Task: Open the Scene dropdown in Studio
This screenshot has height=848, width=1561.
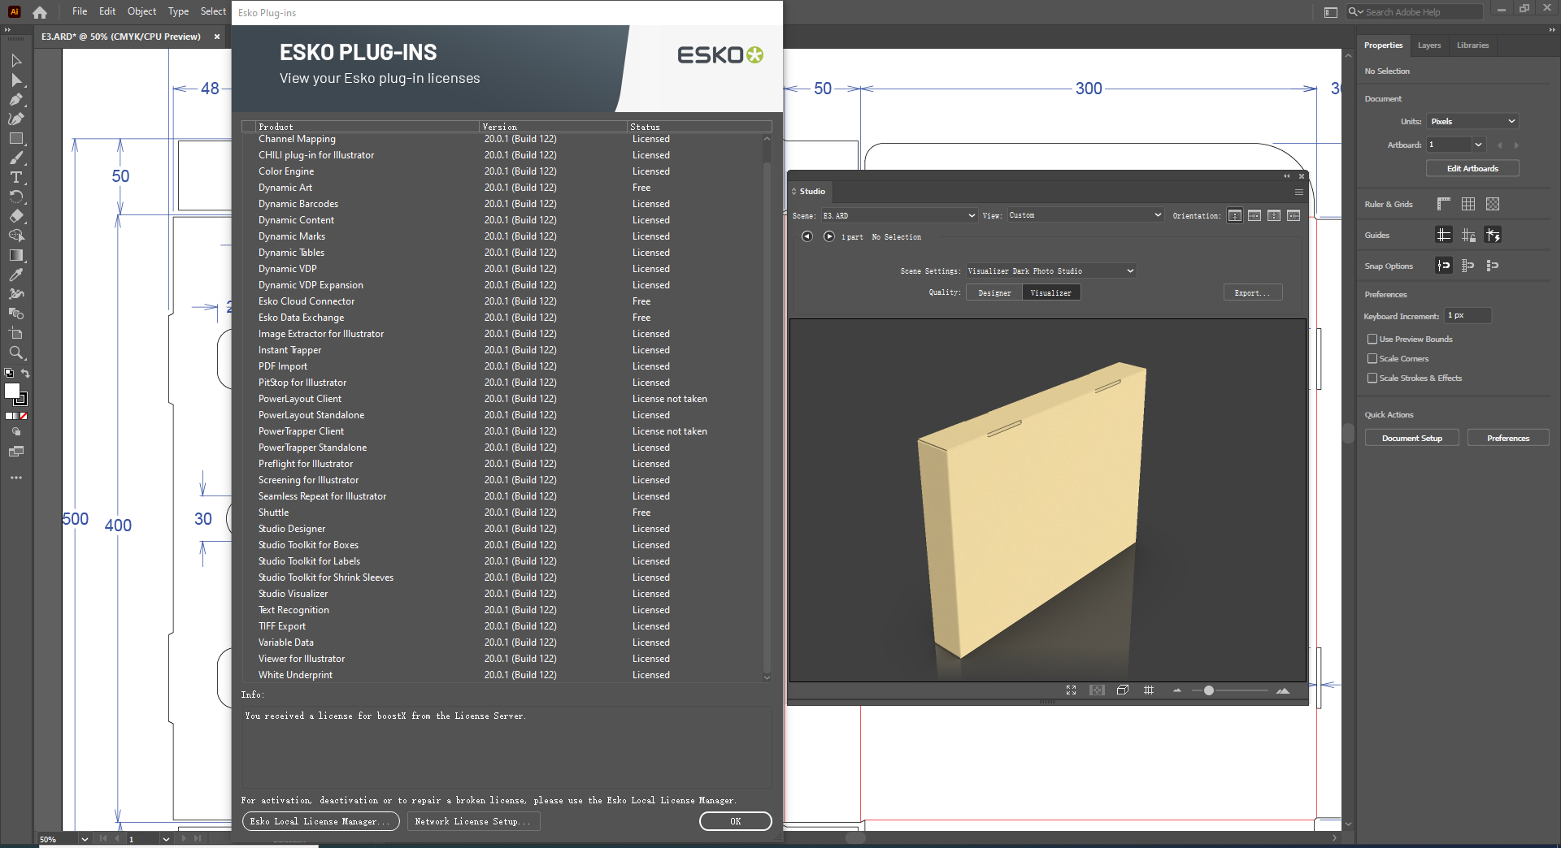Action: (898, 215)
